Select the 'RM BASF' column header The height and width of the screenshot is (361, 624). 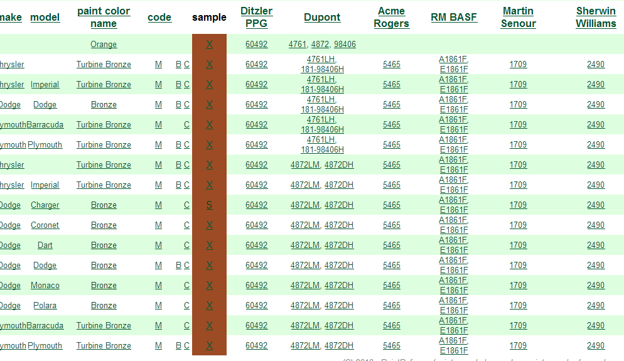click(x=454, y=18)
